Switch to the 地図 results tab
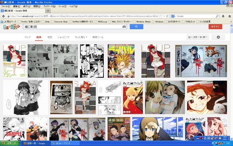The width and height of the screenshot is (233, 146). click(50, 37)
